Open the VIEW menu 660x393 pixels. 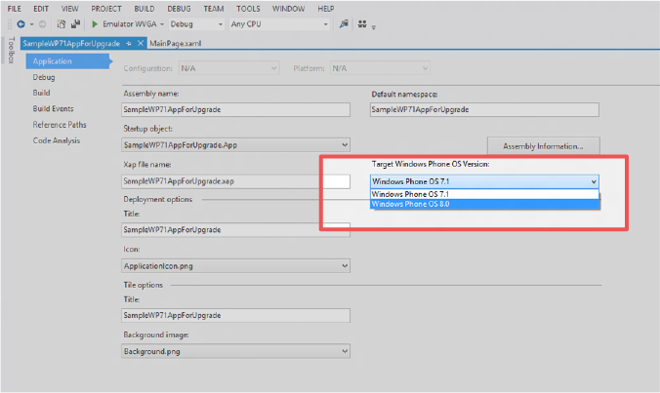point(70,9)
